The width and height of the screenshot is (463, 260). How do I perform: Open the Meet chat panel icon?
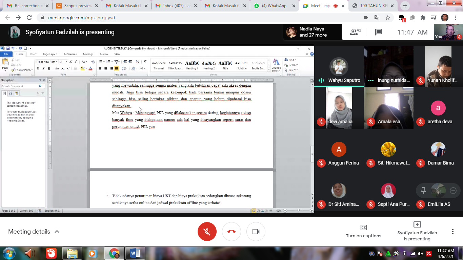(379, 32)
